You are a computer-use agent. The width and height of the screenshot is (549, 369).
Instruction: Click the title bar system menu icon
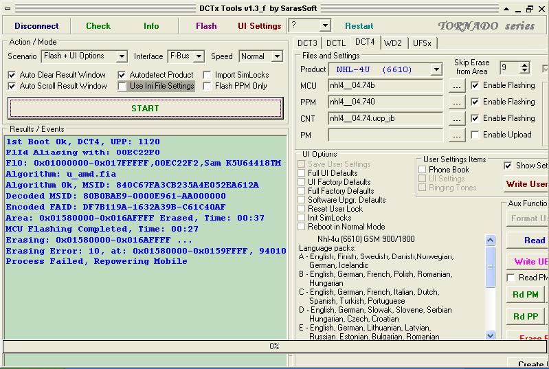8,8
